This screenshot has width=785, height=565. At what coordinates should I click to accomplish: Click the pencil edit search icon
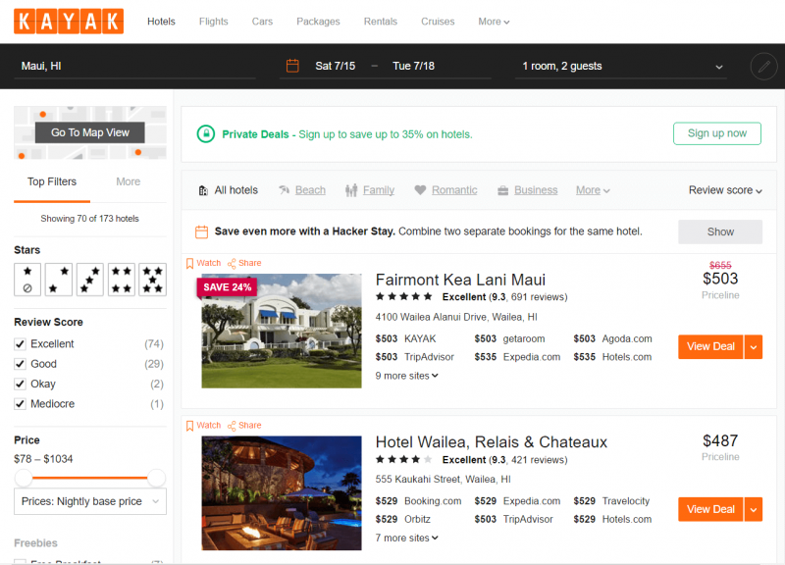[x=763, y=67]
